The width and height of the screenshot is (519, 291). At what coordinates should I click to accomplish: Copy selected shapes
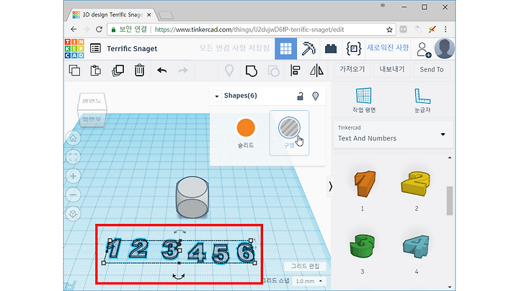tap(74, 71)
